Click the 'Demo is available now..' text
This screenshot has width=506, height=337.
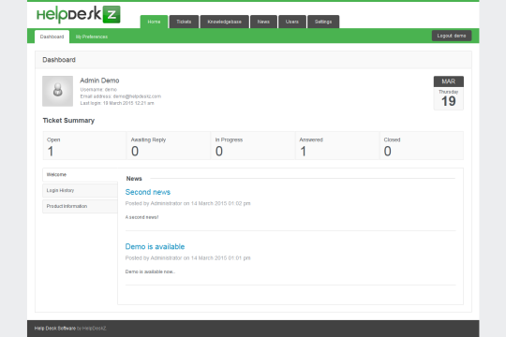tap(150, 271)
